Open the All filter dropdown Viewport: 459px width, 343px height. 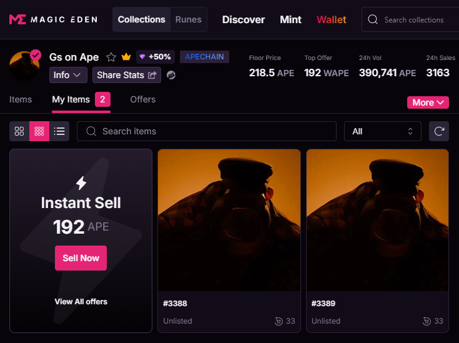click(x=383, y=131)
